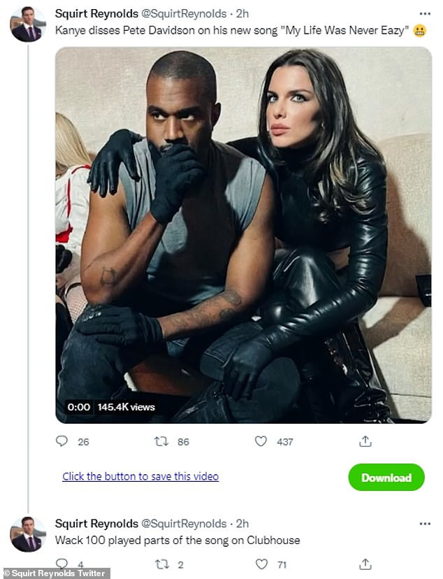Retweet the Wack 100 Clubhouse tweet
Image resolution: width=443 pixels, height=579 pixels.
coord(161,564)
